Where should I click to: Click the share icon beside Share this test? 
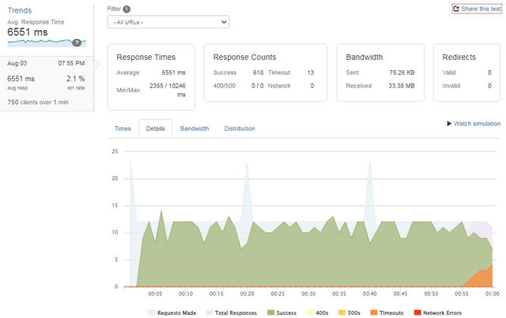pos(456,9)
